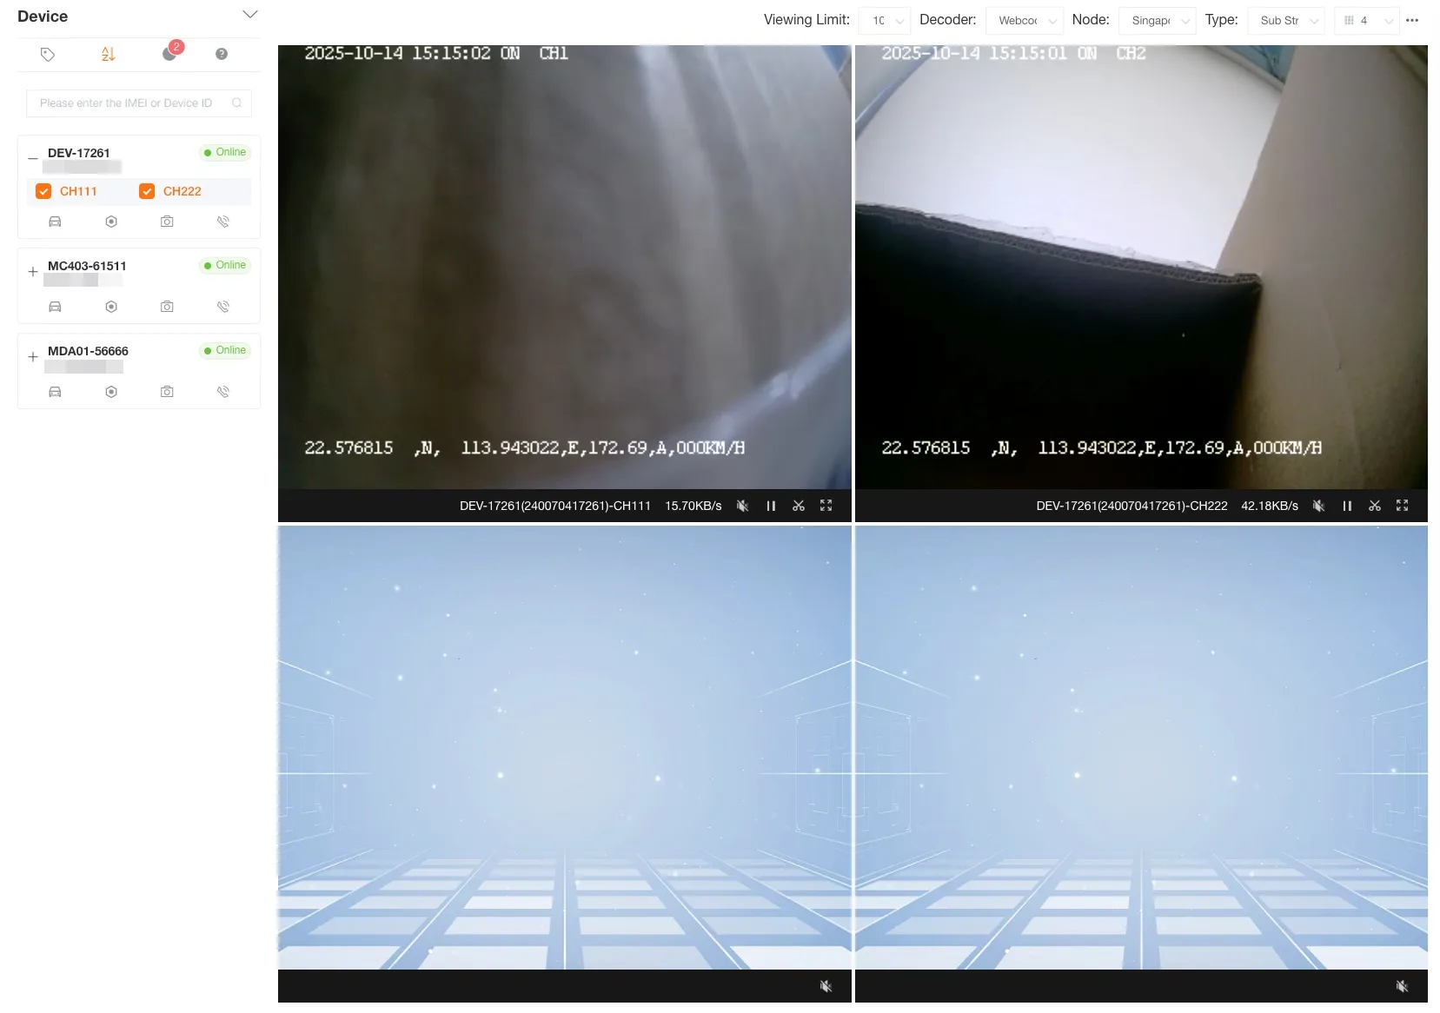
Task: Open track playback for DEV-17261 vehicle icon
Action: pos(55,222)
